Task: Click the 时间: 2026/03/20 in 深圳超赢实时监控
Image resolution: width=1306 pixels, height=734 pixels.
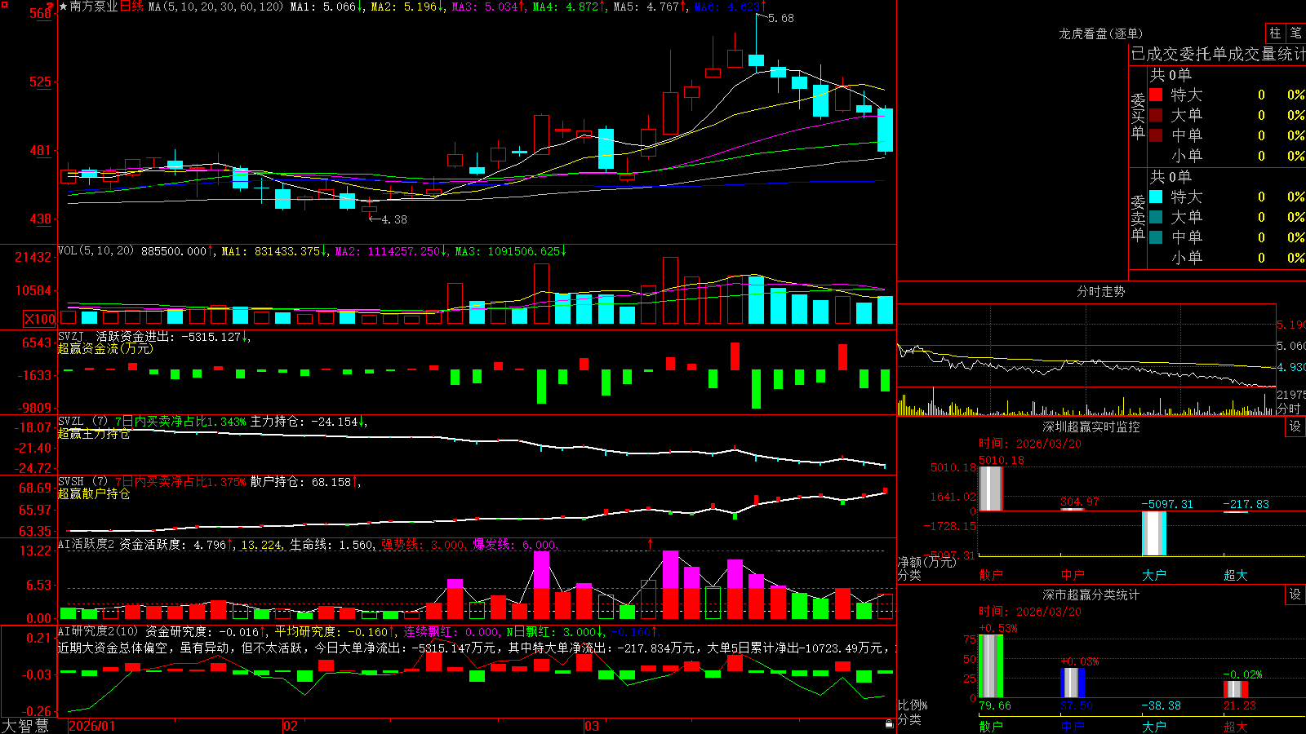Action: point(1030,444)
